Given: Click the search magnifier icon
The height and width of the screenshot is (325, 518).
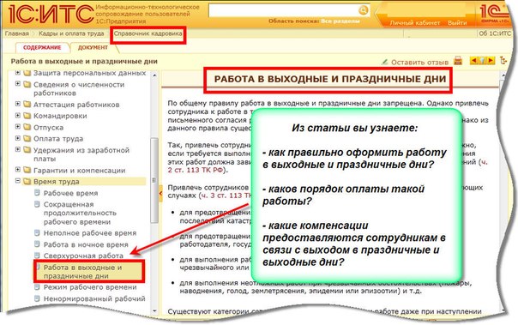Looking at the screenshot, I should (363, 10).
